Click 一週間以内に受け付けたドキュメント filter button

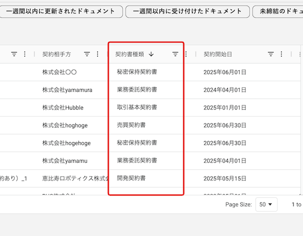coord(187,11)
